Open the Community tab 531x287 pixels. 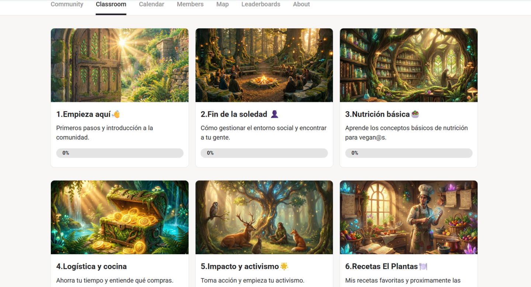pyautogui.click(x=67, y=4)
